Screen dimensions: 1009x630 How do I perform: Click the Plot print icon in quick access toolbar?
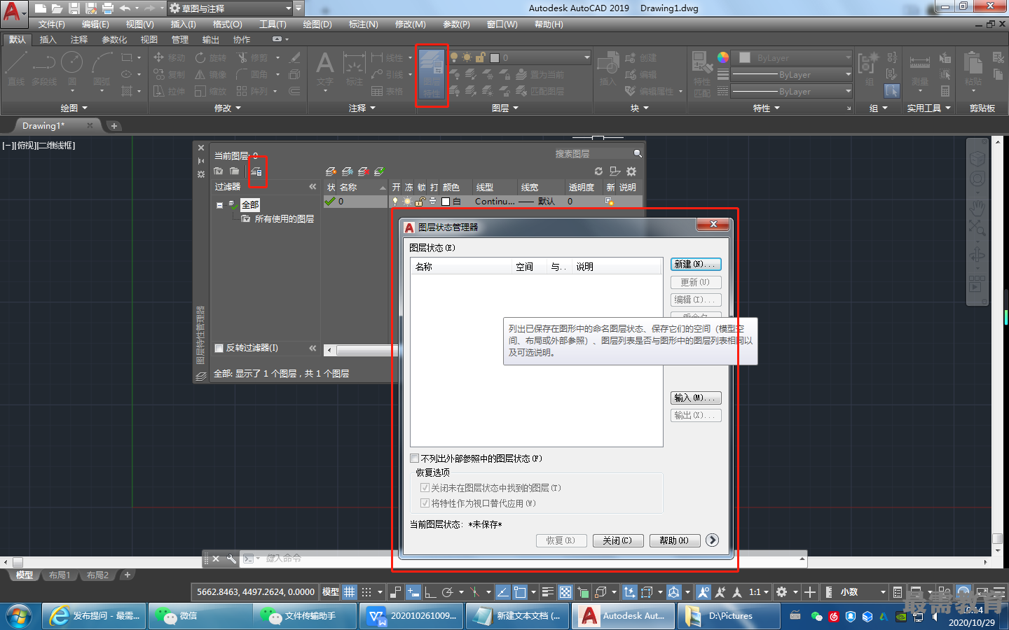click(108, 8)
